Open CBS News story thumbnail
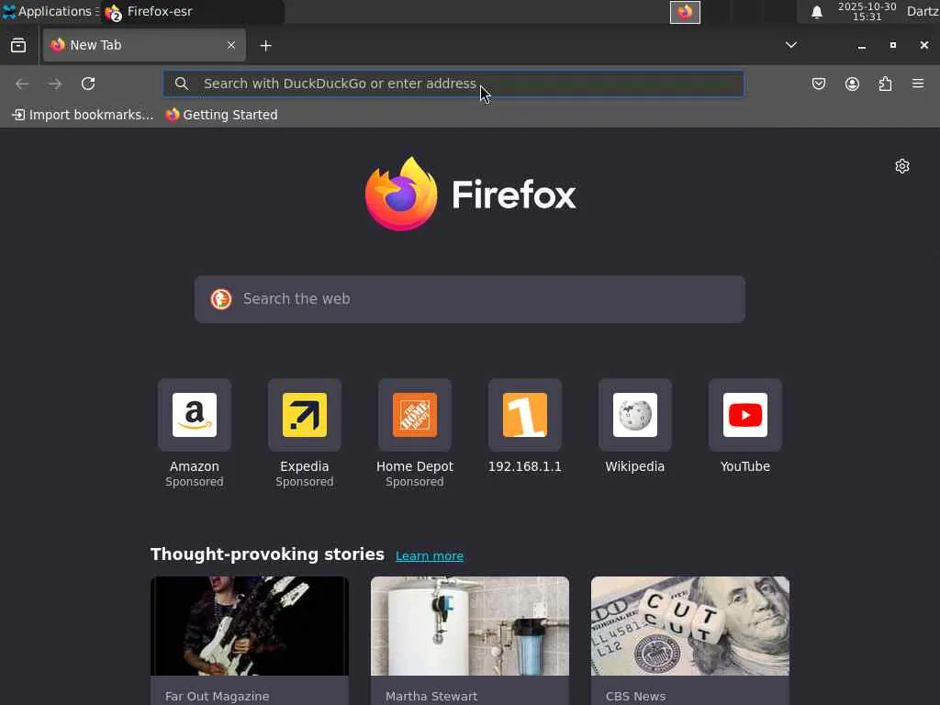 (690, 626)
